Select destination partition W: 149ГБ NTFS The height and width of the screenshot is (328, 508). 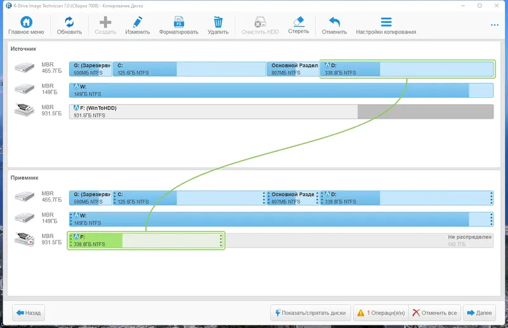point(281,220)
